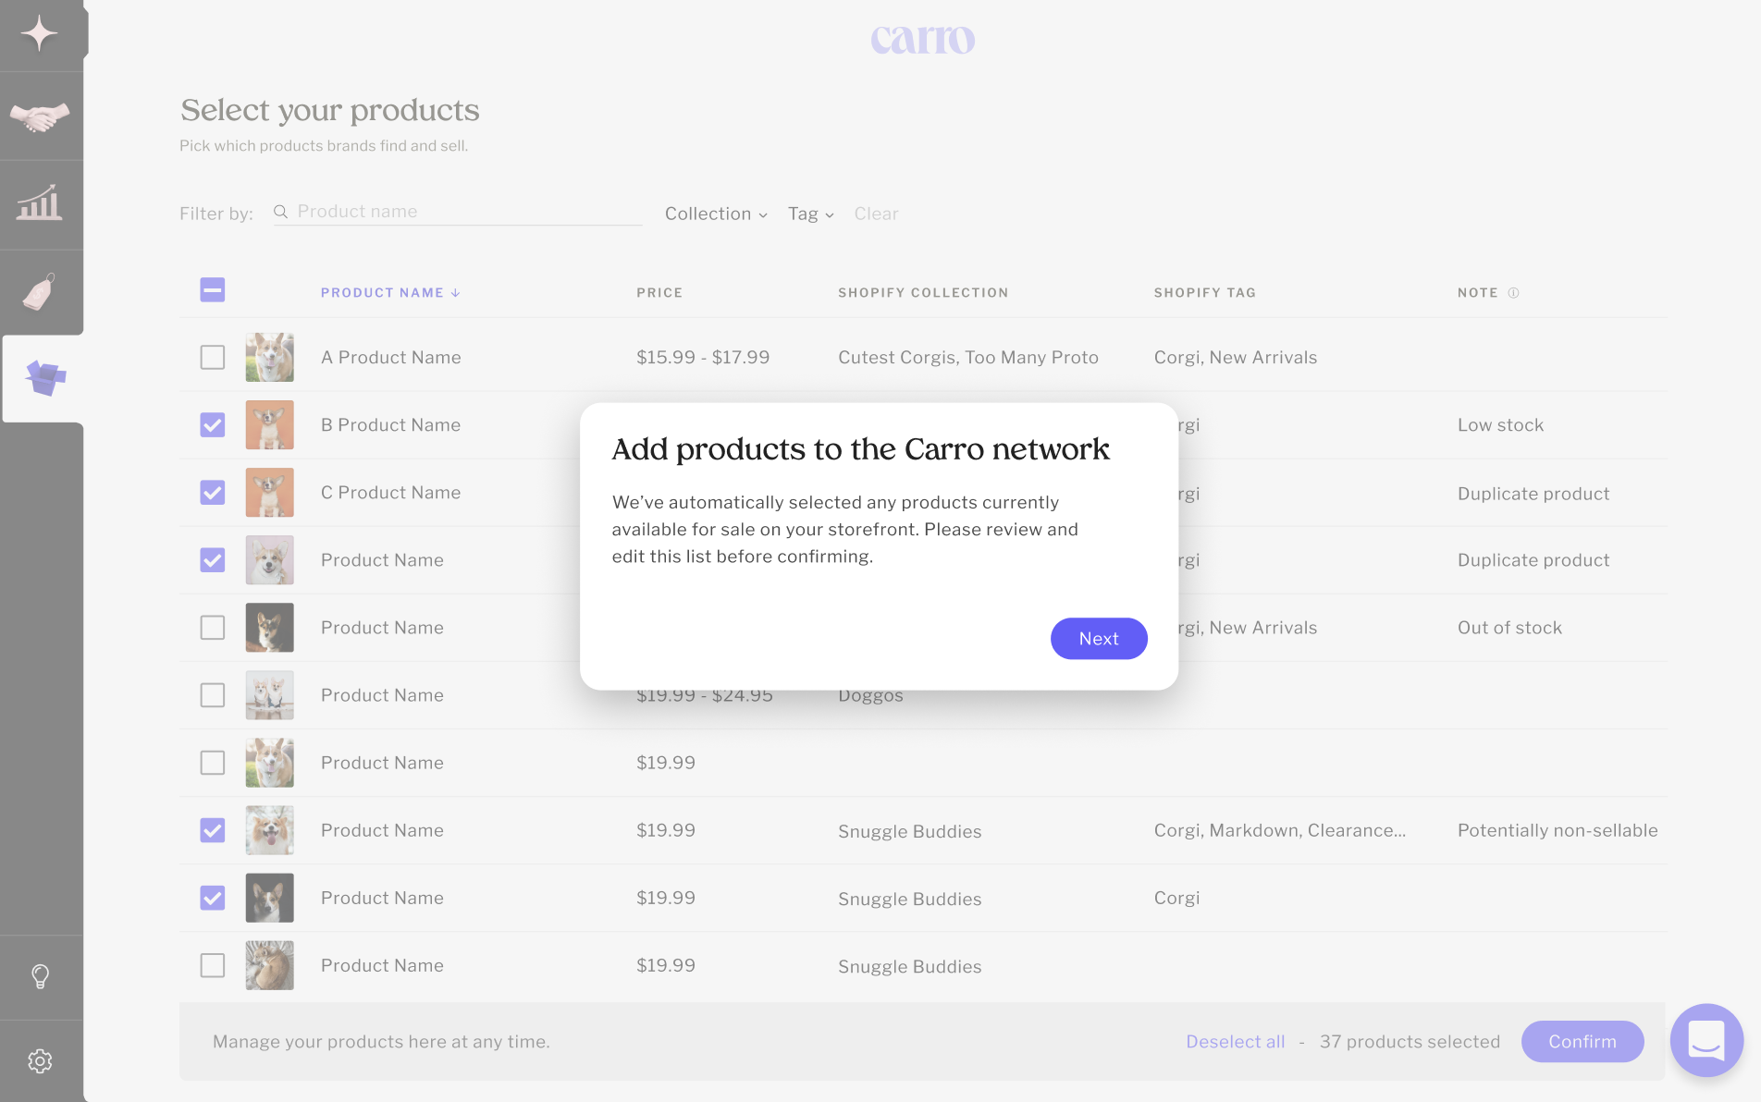Screen dimensions: 1761x1102
Task: Uncheck the B Product Name checkbox
Action: 213,425
